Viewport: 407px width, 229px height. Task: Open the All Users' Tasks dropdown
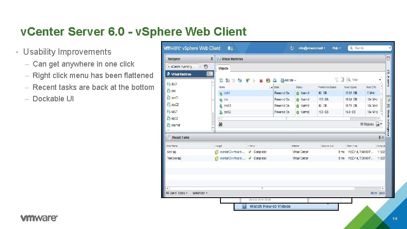coord(176,193)
